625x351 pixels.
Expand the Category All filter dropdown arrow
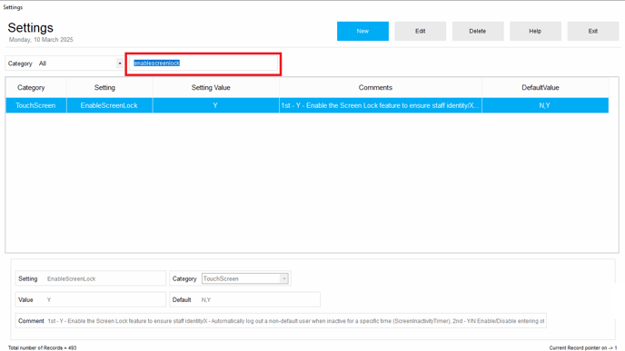point(120,63)
